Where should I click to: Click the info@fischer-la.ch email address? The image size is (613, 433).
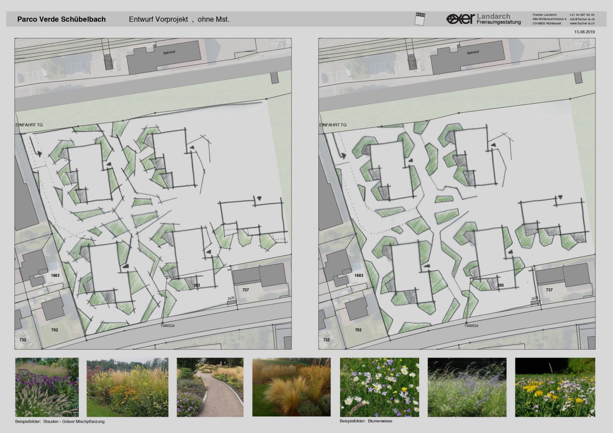tap(582, 19)
